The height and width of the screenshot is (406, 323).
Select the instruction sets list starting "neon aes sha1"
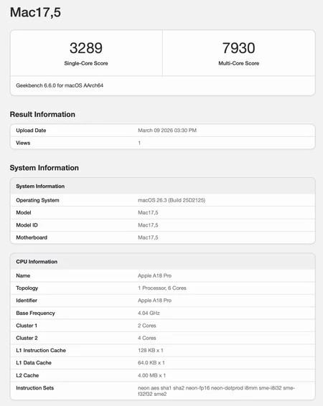(216, 391)
